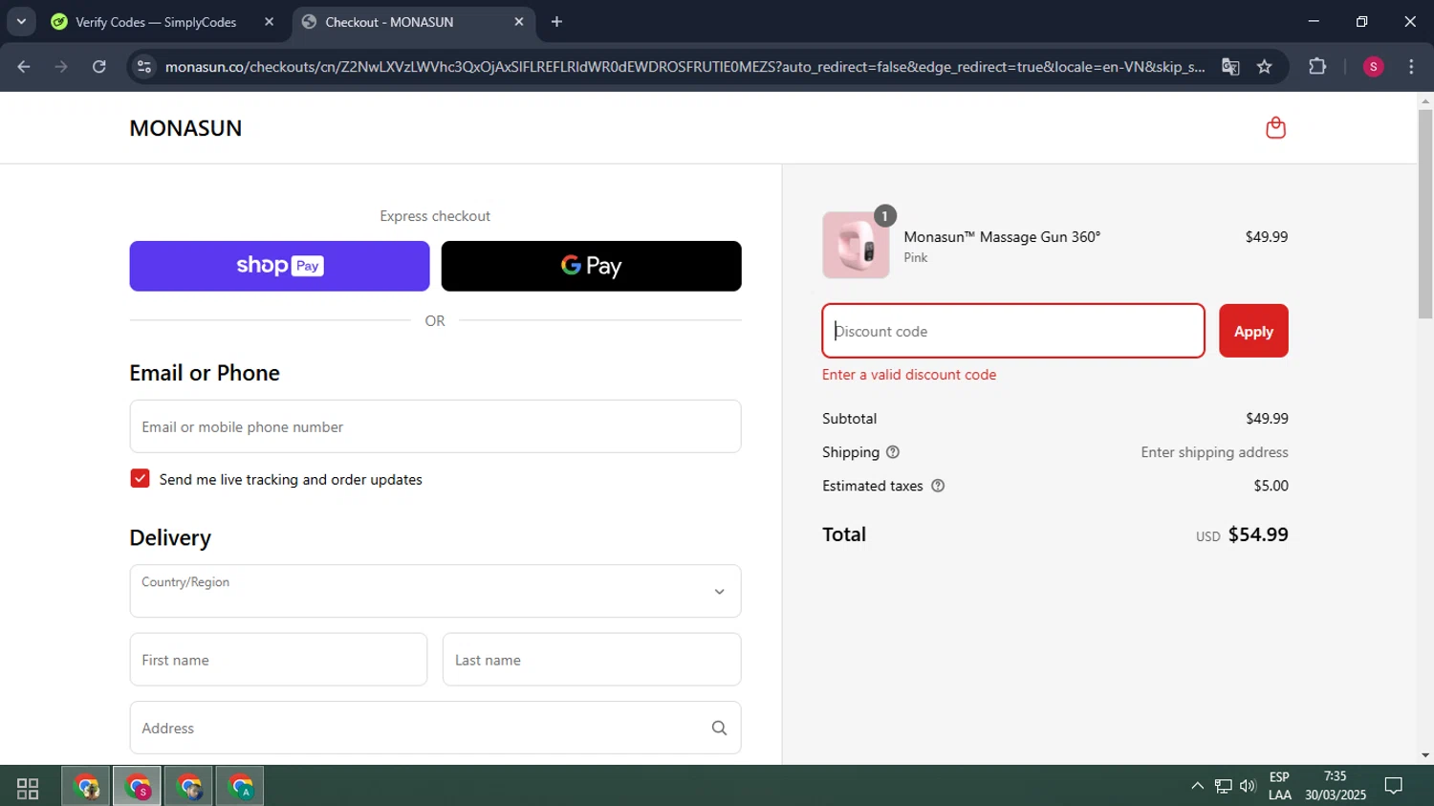This screenshot has height=806, width=1434.
Task: Focus the Address field
Action: pyautogui.click(x=435, y=728)
